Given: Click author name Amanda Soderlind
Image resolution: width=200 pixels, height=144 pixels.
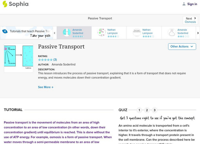Looking at the screenshot, I should point(63,64).
